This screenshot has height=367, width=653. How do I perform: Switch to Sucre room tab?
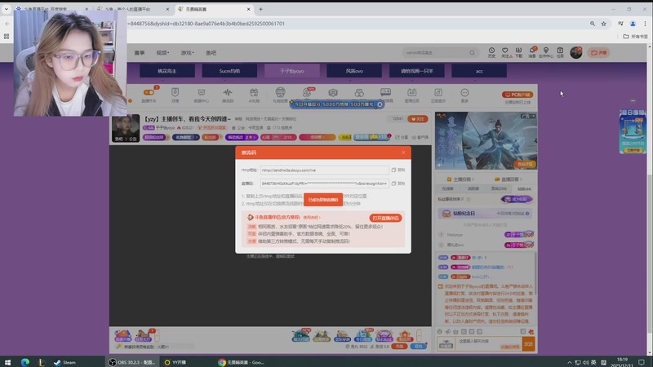click(x=229, y=71)
